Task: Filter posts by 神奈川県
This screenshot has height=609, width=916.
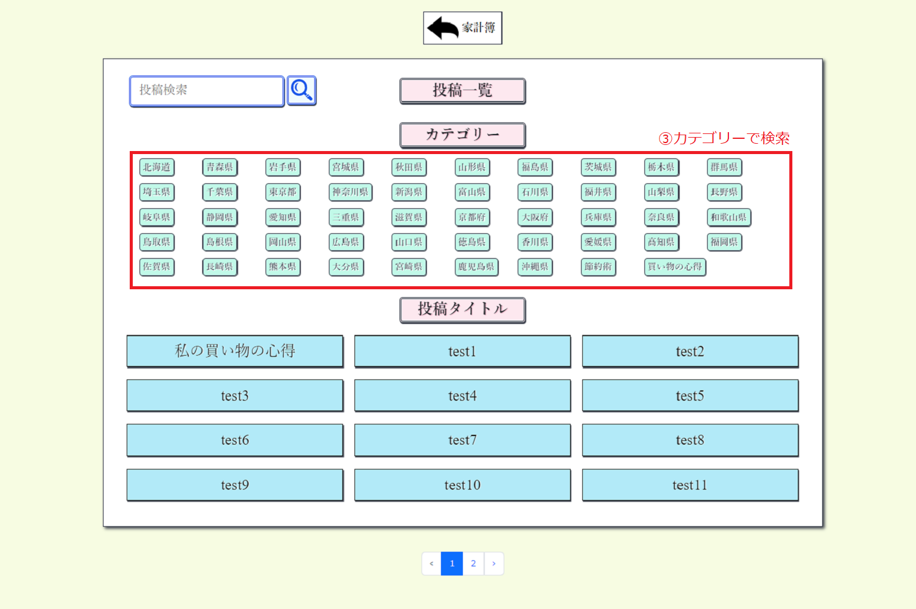Action: (351, 192)
